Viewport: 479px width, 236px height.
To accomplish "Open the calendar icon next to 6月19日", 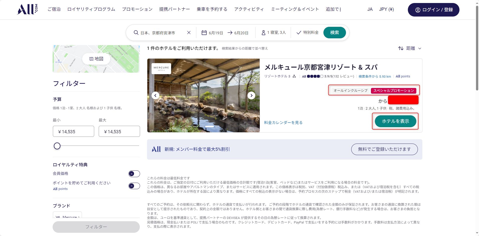I will [204, 33].
